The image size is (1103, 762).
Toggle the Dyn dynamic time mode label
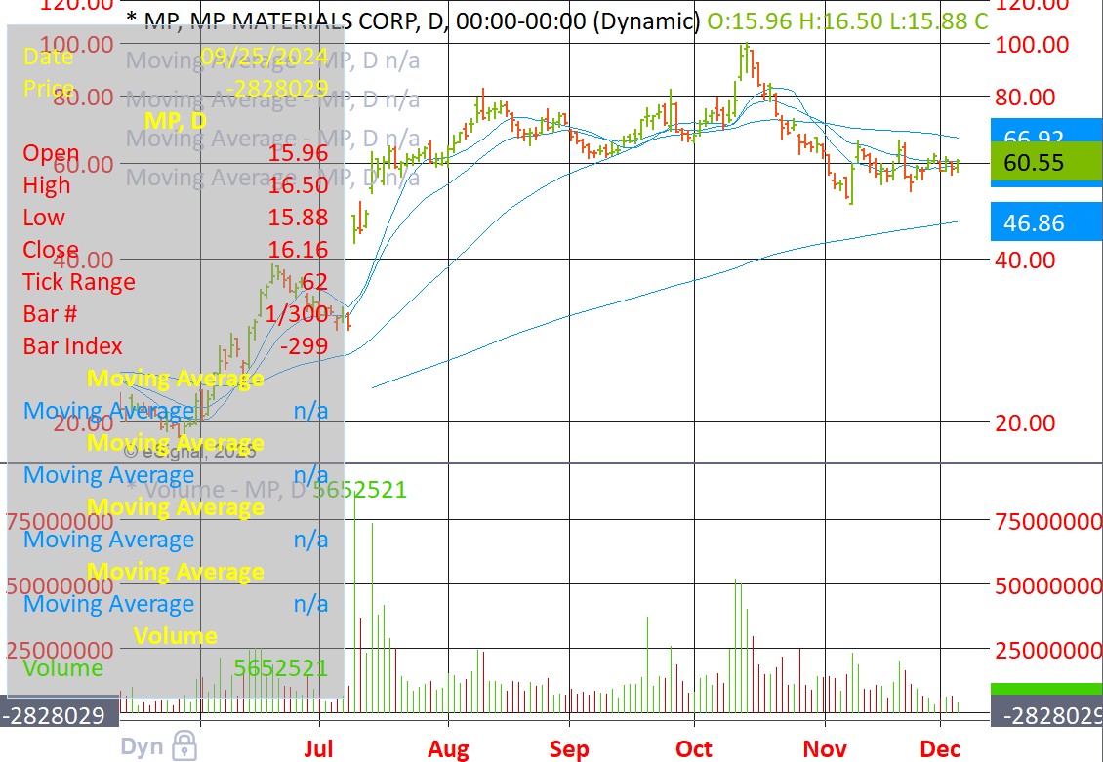(x=142, y=747)
